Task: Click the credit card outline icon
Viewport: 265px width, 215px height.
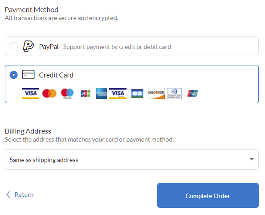Action: [x=28, y=74]
